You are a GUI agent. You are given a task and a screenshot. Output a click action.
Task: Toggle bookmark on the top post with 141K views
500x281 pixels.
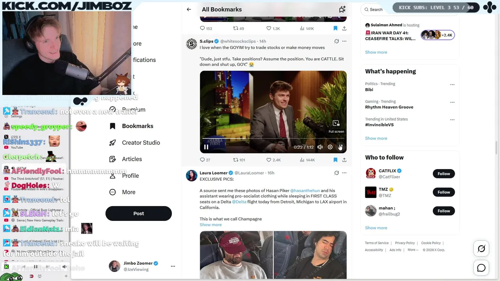pyautogui.click(x=335, y=28)
